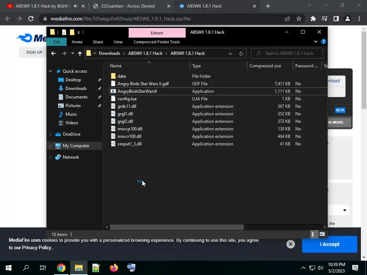Dismiss the cookie notice with X

click(290, 244)
